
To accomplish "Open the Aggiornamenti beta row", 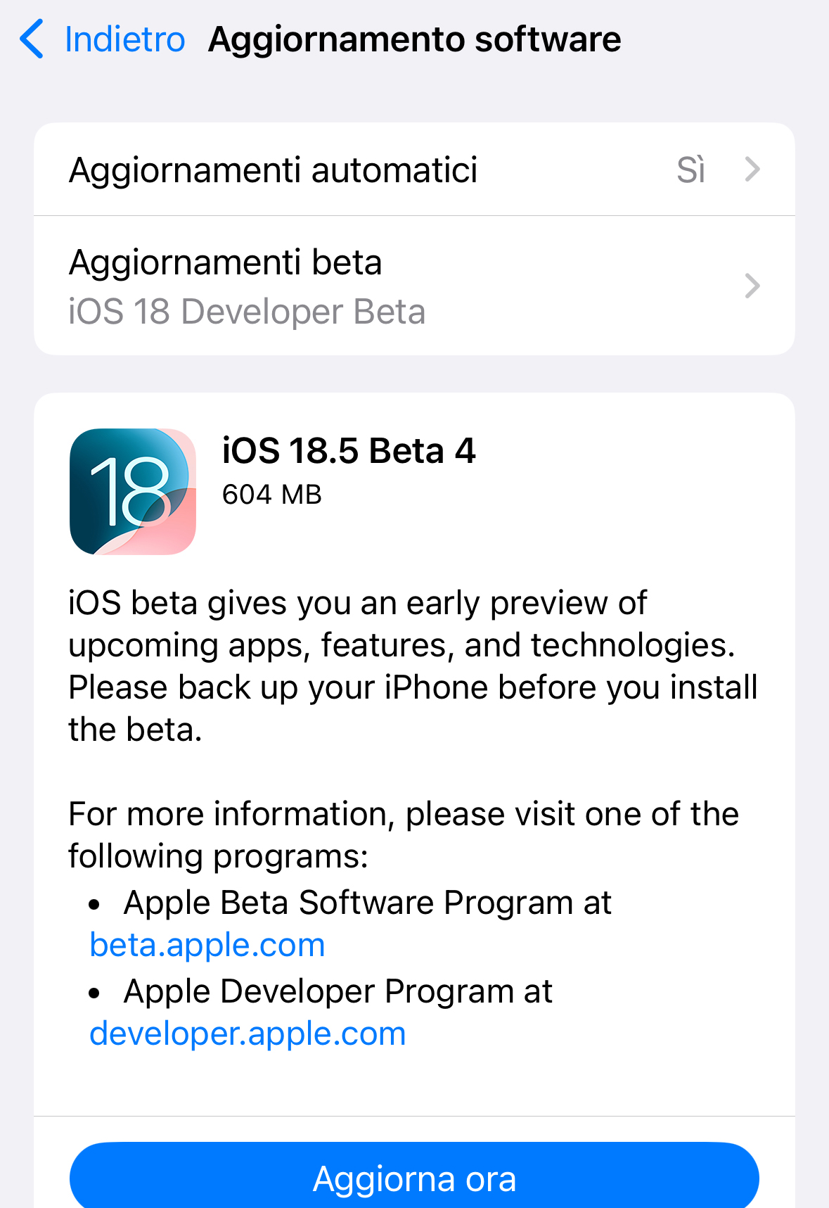I will [x=226, y=263].
